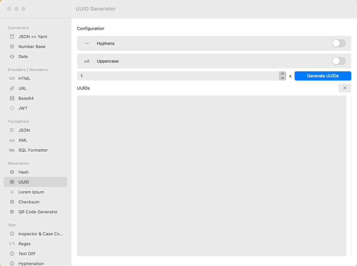Click the Checksum label

pos(29,202)
